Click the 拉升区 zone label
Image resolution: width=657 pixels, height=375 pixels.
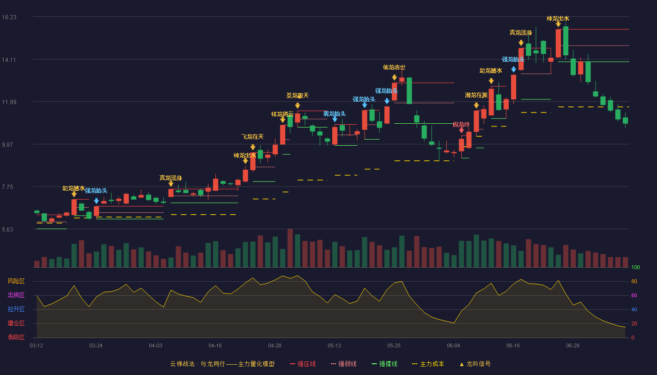[x=16, y=309]
